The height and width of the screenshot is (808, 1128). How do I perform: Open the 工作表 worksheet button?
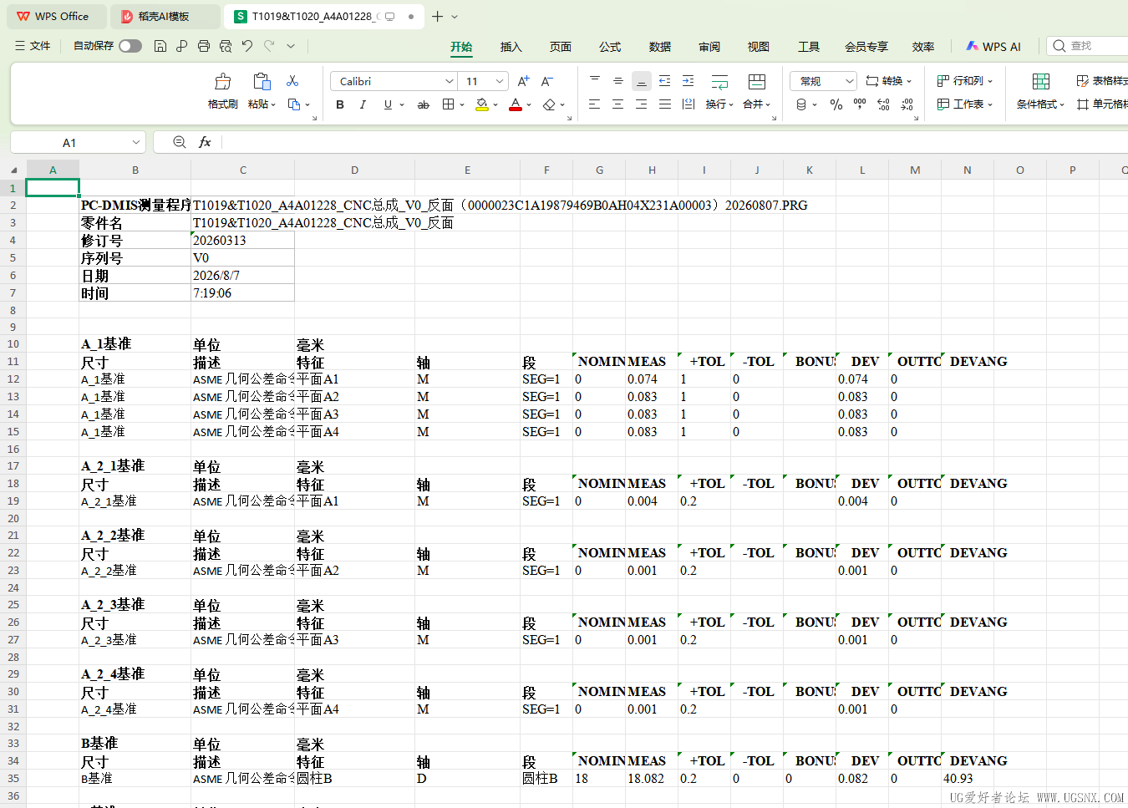coord(965,104)
